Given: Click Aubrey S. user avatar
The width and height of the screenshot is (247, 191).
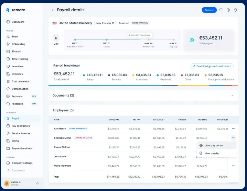Looking at the screenshot, I should (7, 183).
